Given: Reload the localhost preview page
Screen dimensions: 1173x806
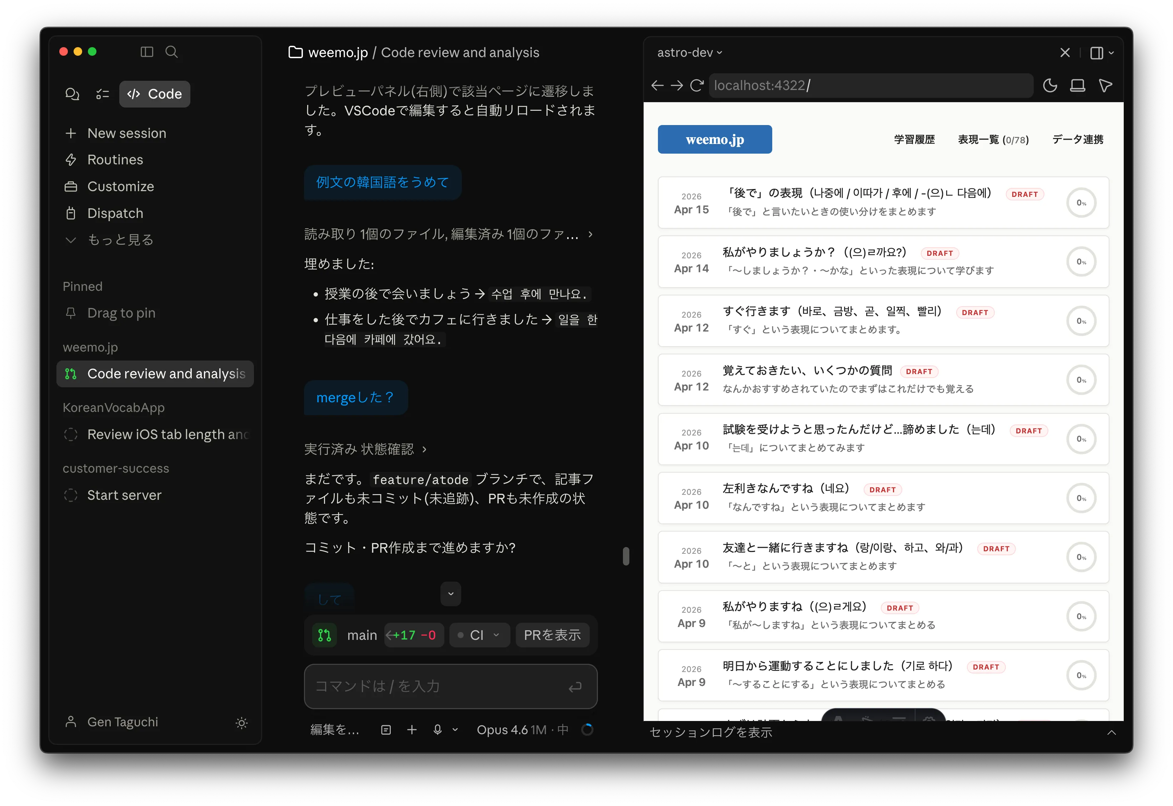Looking at the screenshot, I should click(697, 85).
